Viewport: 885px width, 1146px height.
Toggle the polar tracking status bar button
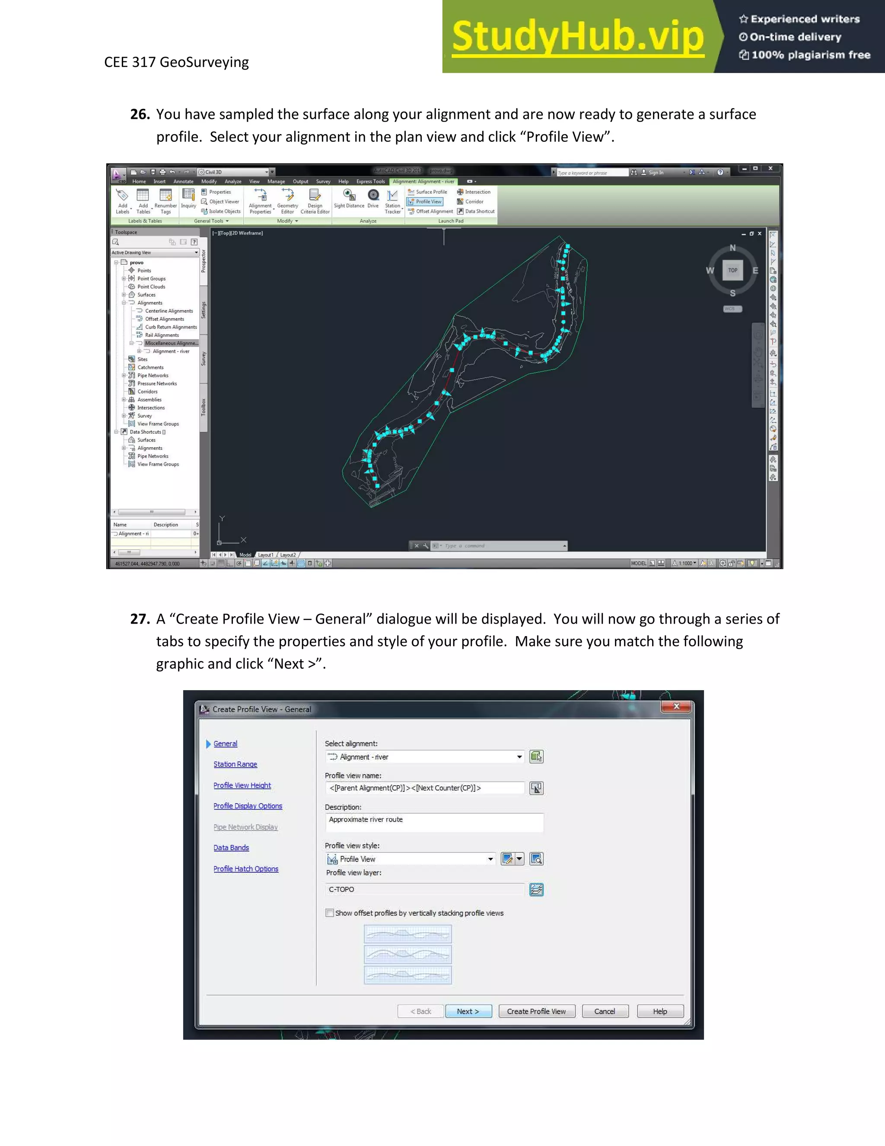pyautogui.click(x=239, y=563)
